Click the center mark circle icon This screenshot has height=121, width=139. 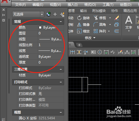pos(100,52)
